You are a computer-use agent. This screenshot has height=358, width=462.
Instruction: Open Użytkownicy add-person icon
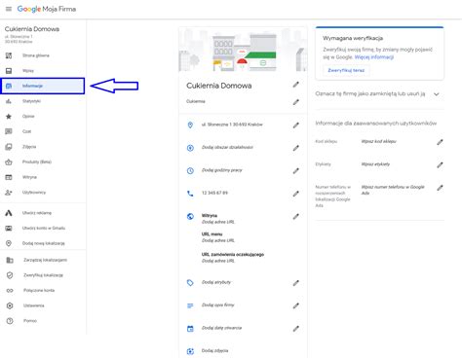(9, 193)
